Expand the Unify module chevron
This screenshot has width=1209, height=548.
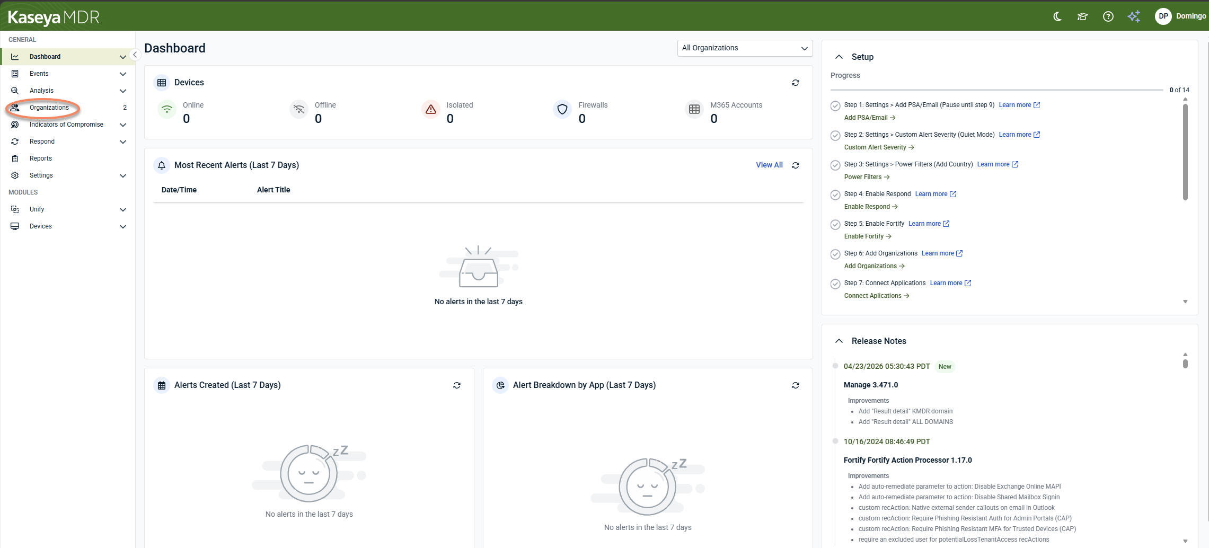pos(123,209)
